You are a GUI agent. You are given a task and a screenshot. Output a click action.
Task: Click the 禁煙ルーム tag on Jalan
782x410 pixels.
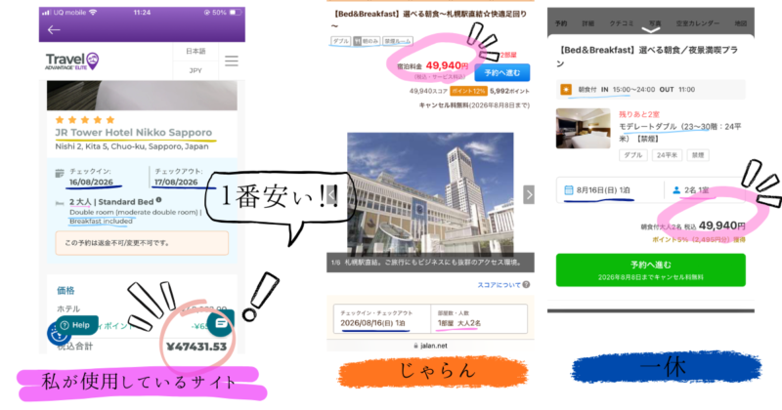[398, 41]
